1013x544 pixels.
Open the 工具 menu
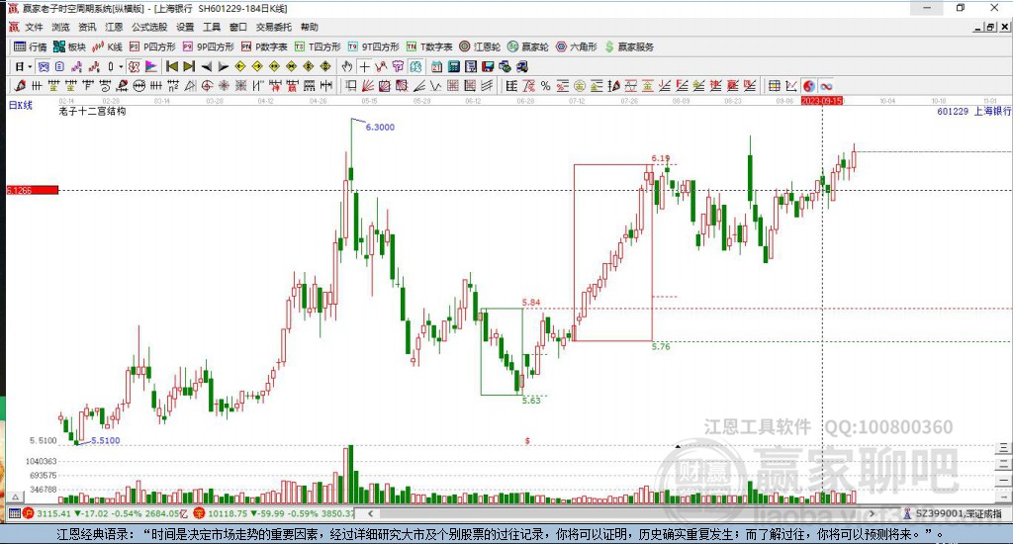(212, 27)
